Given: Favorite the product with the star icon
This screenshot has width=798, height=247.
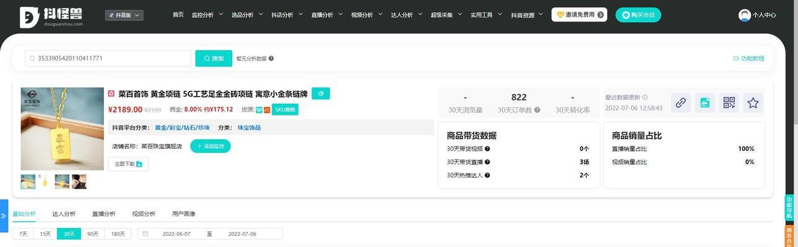Looking at the screenshot, I should (753, 103).
